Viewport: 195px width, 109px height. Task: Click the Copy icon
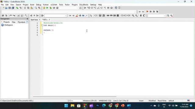28,8
